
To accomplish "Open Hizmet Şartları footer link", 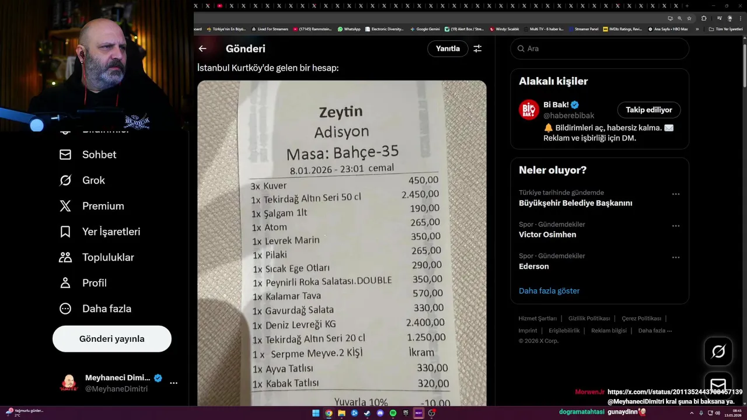I will click(x=537, y=318).
